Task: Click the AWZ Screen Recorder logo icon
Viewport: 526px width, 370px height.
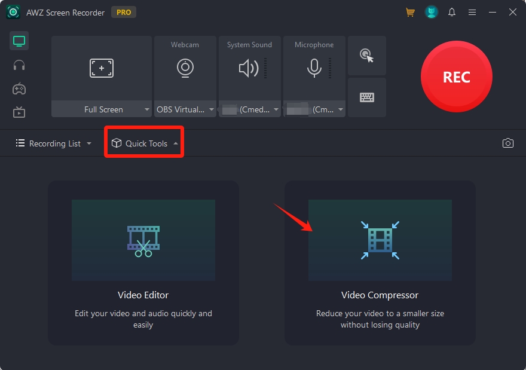Action: pyautogui.click(x=13, y=13)
